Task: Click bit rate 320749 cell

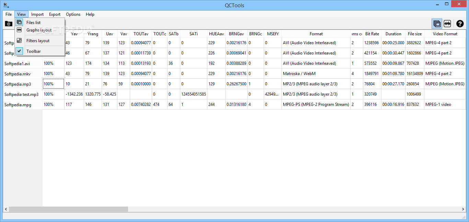Action: coord(372,94)
